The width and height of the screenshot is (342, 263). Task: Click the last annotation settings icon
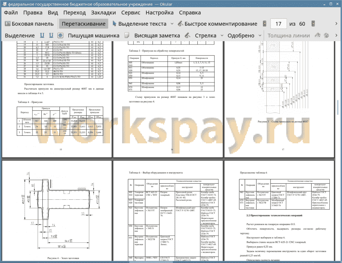click(326, 35)
